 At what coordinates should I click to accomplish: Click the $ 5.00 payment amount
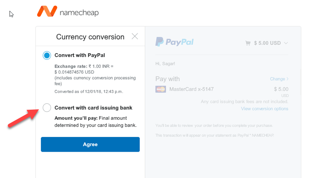pos(281,89)
